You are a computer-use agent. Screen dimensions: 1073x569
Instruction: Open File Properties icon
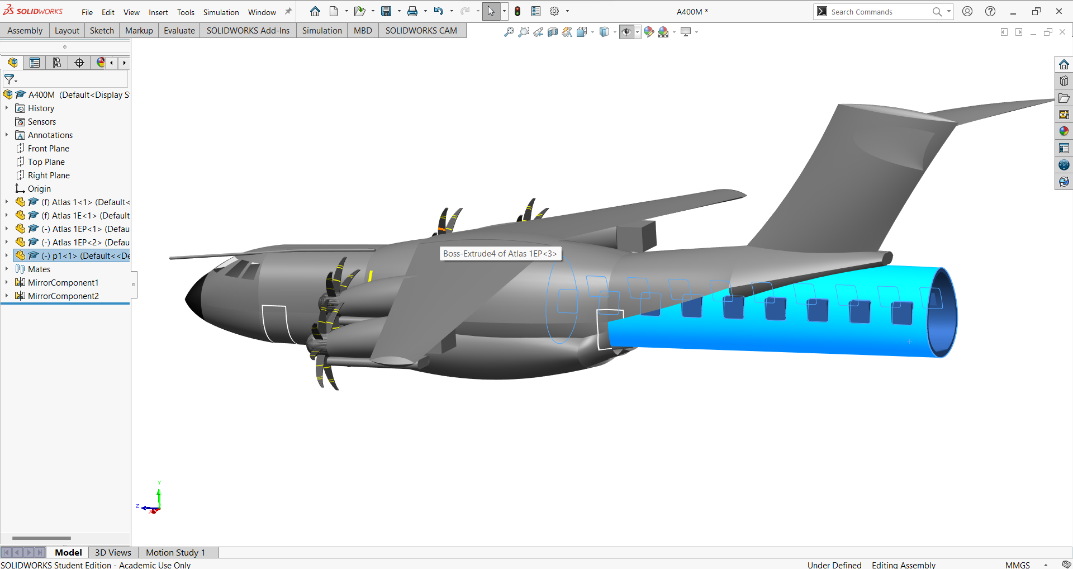tap(536, 11)
